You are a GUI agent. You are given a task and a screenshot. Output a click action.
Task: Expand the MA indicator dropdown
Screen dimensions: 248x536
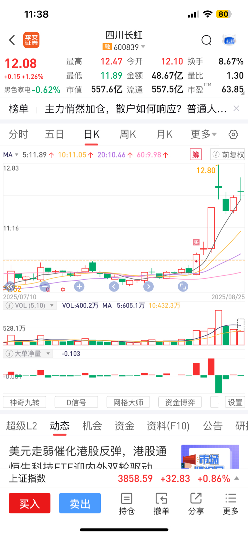coord(11,155)
